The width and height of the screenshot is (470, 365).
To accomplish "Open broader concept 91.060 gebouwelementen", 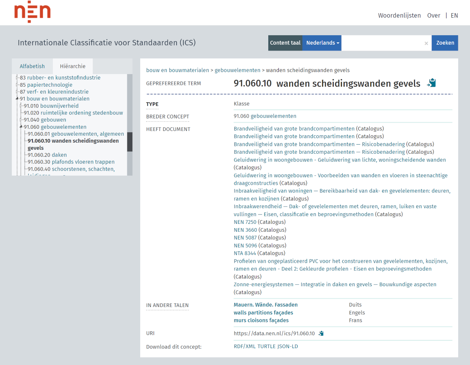I will [265, 116].
